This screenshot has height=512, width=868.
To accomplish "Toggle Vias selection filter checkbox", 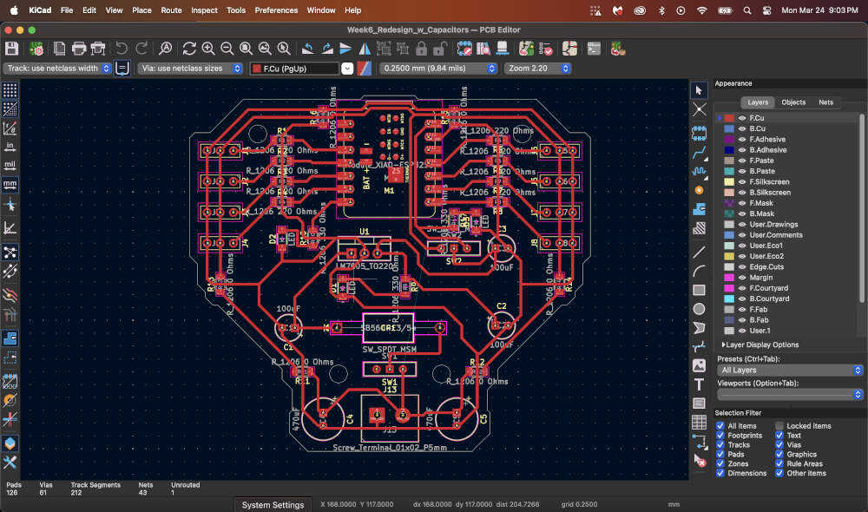I will (779, 444).
